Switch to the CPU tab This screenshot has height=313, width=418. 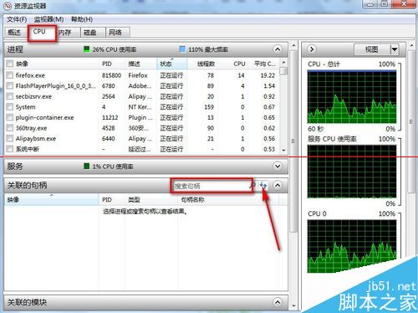39,32
